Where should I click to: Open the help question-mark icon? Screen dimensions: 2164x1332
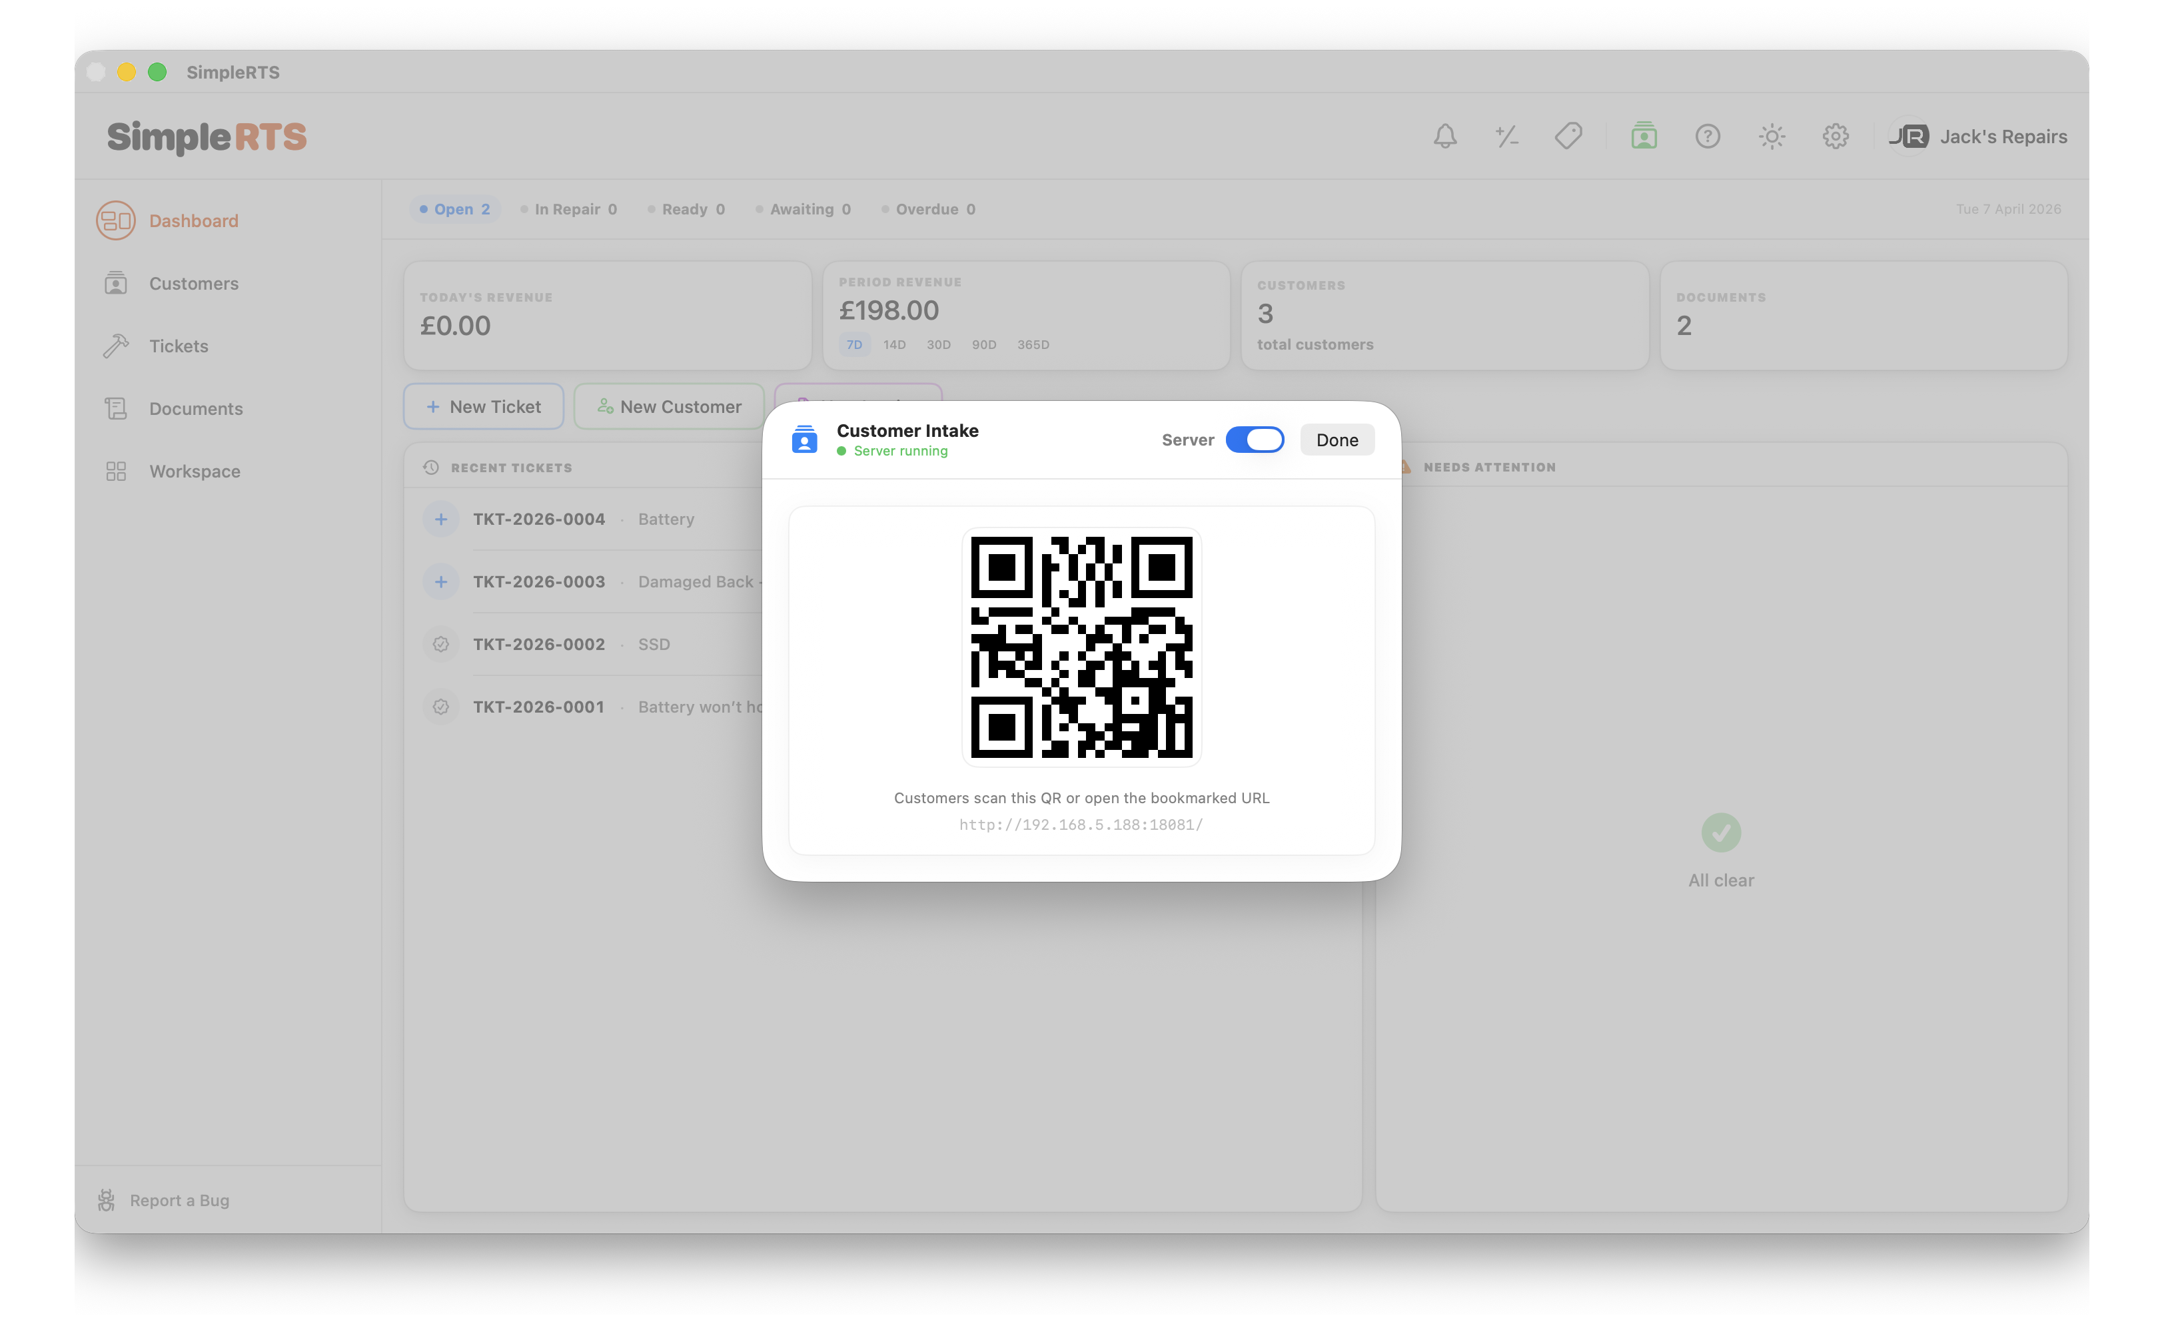pyautogui.click(x=1708, y=137)
